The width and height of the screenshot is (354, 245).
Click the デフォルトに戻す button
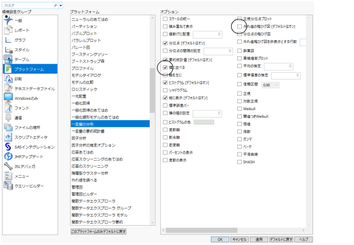pyautogui.click(x=281, y=239)
